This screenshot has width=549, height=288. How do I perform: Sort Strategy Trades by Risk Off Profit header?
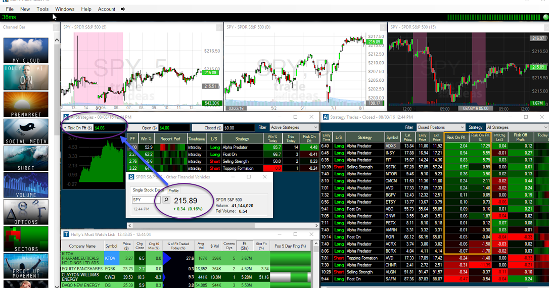pyautogui.click(x=520, y=137)
